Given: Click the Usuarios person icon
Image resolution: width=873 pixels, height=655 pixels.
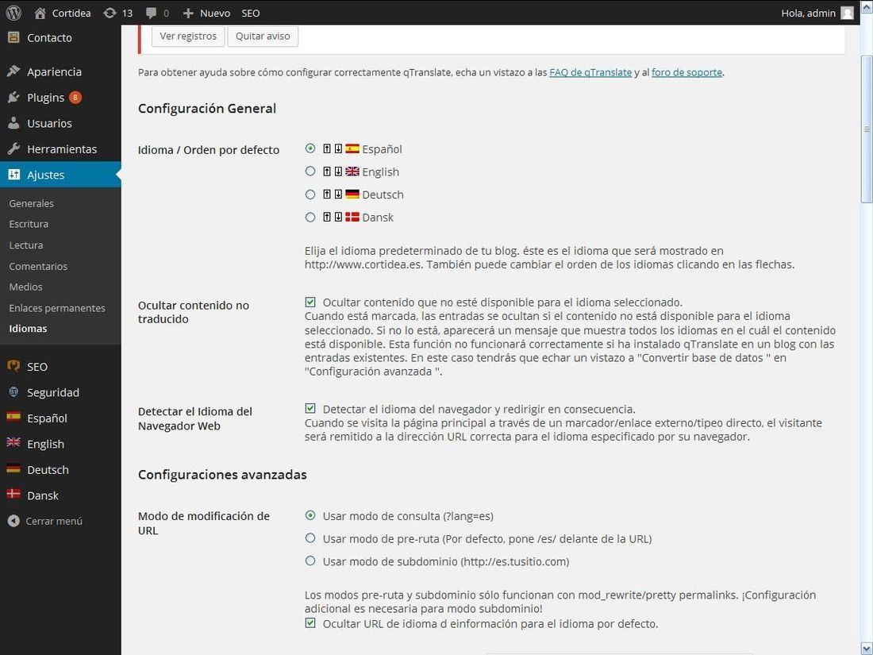Looking at the screenshot, I should pyautogui.click(x=13, y=123).
